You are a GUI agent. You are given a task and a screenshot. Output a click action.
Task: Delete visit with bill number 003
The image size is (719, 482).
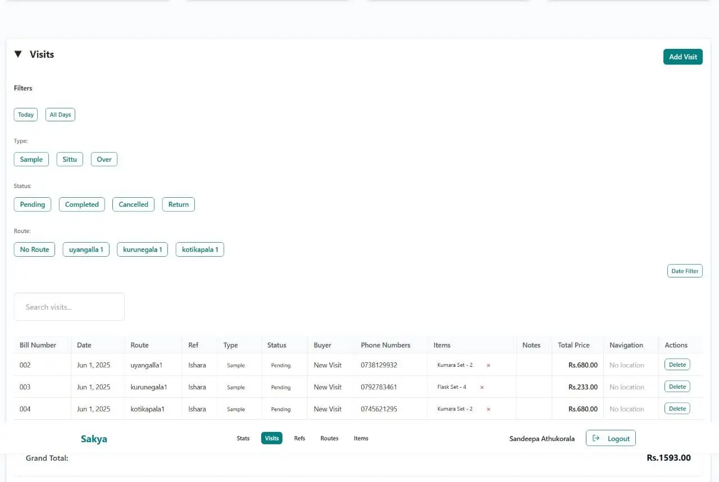point(677,386)
